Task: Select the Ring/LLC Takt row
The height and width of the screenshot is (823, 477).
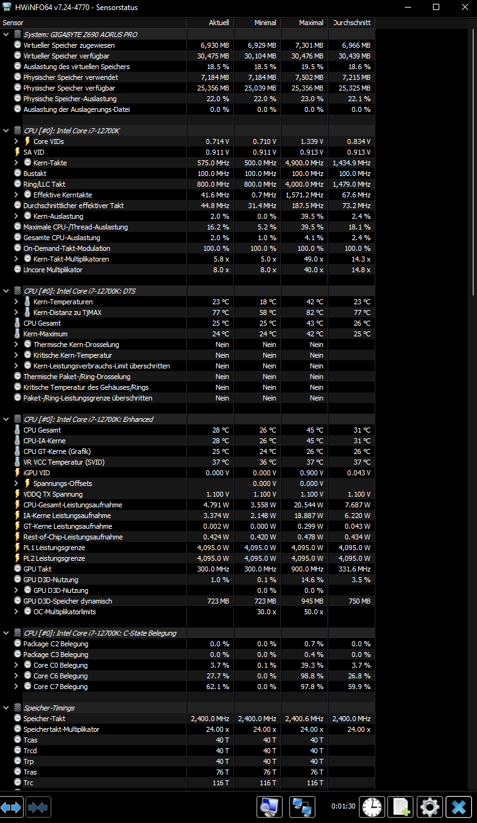Action: click(187, 184)
